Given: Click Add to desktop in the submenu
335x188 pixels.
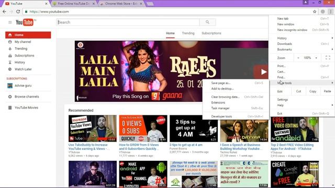Looking at the screenshot, I should pos(236,88).
